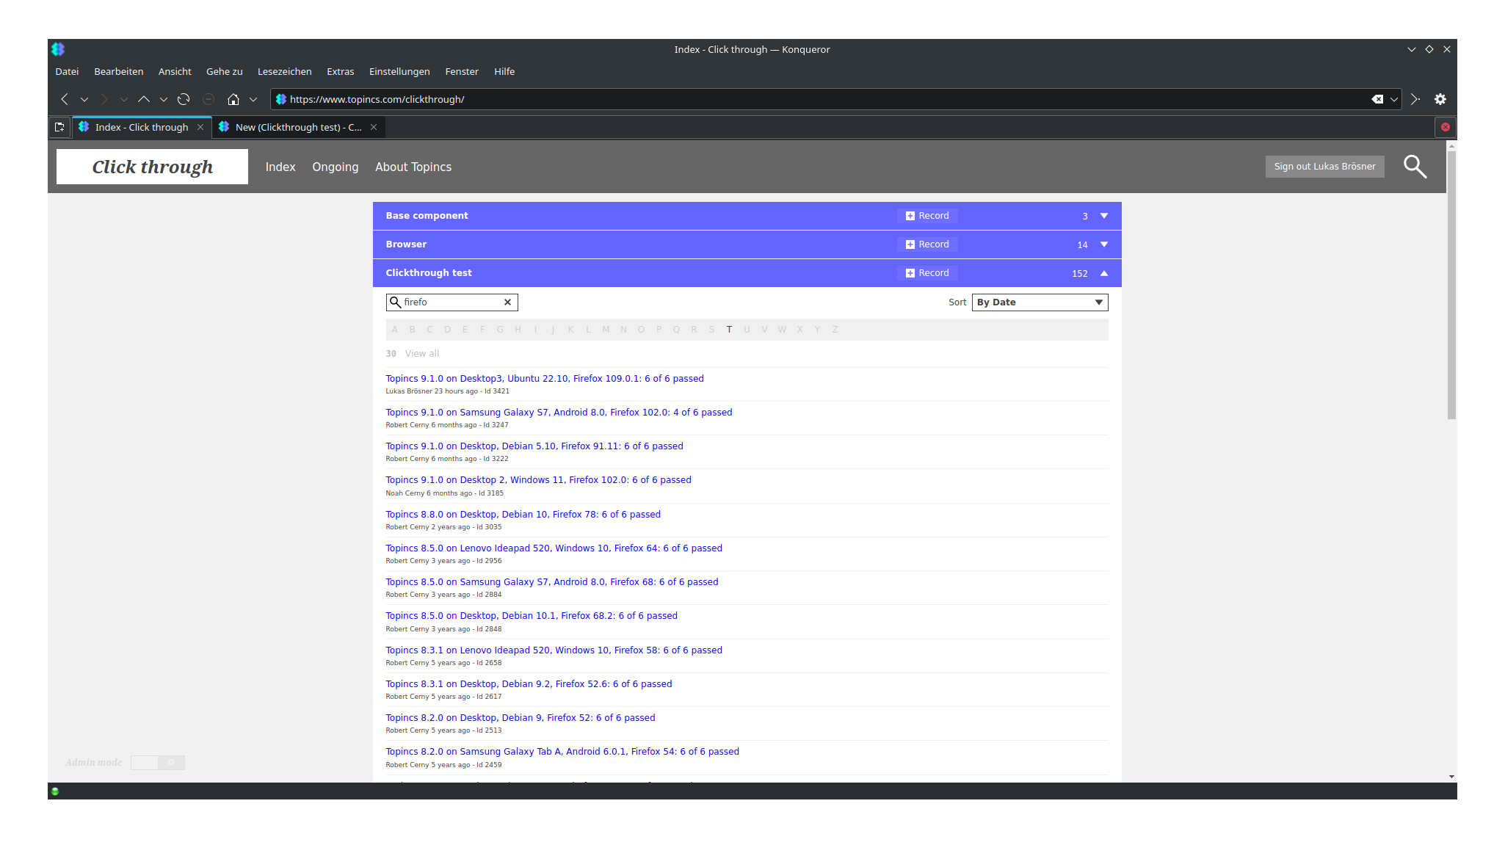Open the settings gear in toolbar
The image size is (1505, 856).
(x=1440, y=99)
